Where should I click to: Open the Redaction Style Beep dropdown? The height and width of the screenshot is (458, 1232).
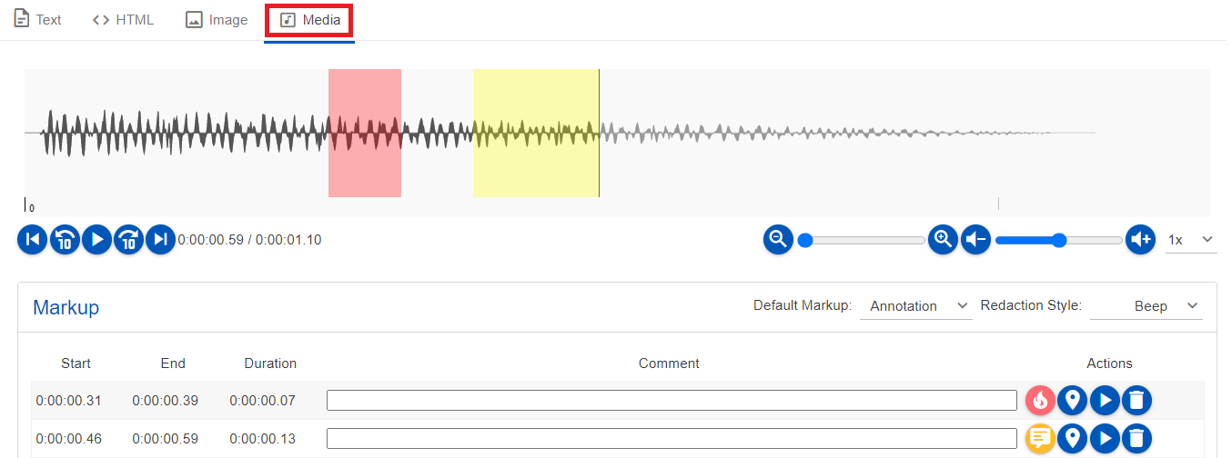pyautogui.click(x=1146, y=306)
